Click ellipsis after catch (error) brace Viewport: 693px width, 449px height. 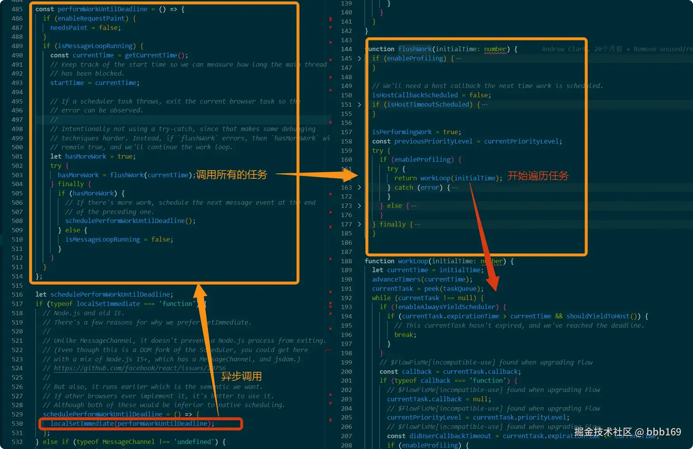click(455, 188)
